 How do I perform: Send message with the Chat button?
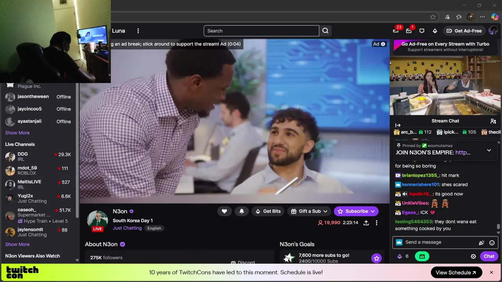(x=489, y=256)
